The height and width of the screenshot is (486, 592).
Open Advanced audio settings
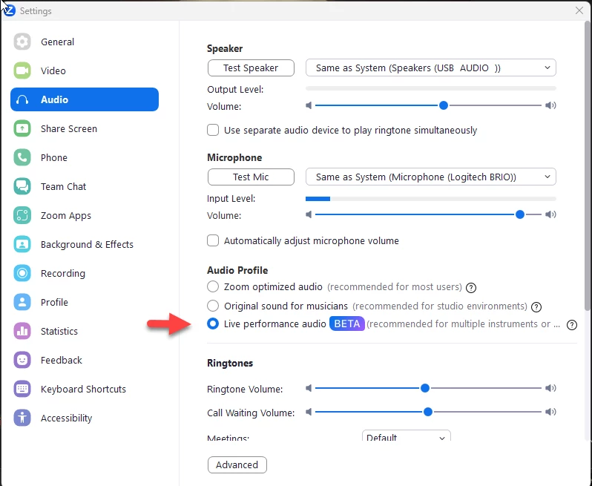237,464
